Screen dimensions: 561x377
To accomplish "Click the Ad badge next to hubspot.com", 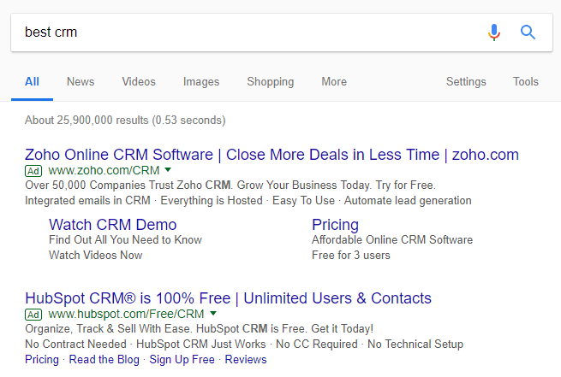I will pos(33,315).
